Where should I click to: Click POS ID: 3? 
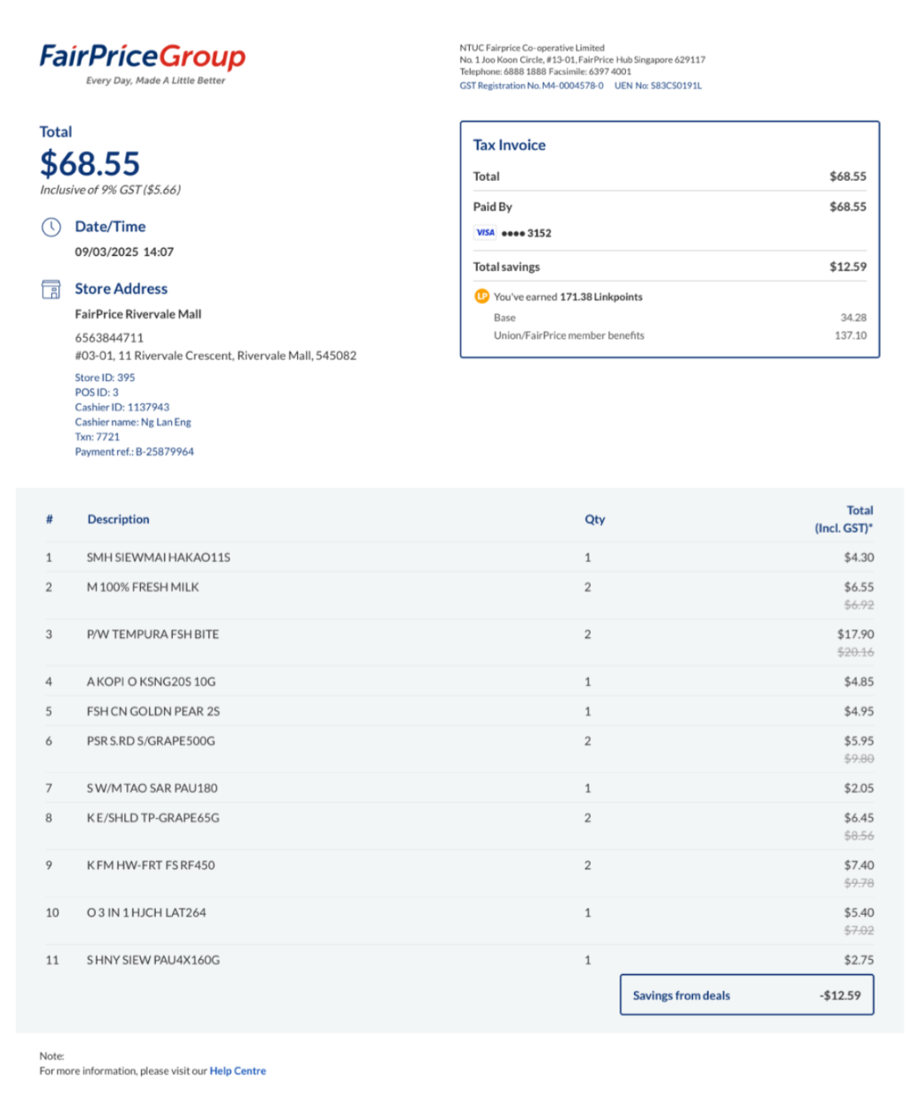coord(96,392)
